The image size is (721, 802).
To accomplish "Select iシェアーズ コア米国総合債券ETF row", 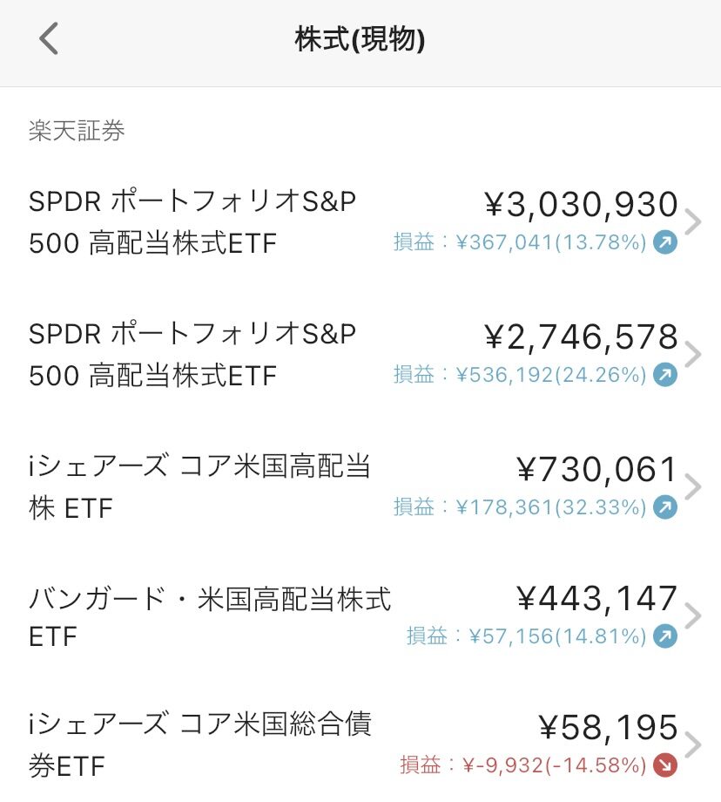I will point(360,745).
